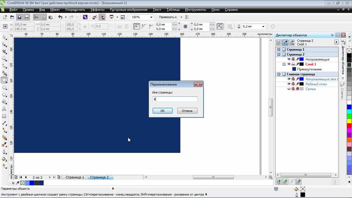Screen dimensions: 352x198
Task: Select the Smart fill tool
Action: (4, 73)
